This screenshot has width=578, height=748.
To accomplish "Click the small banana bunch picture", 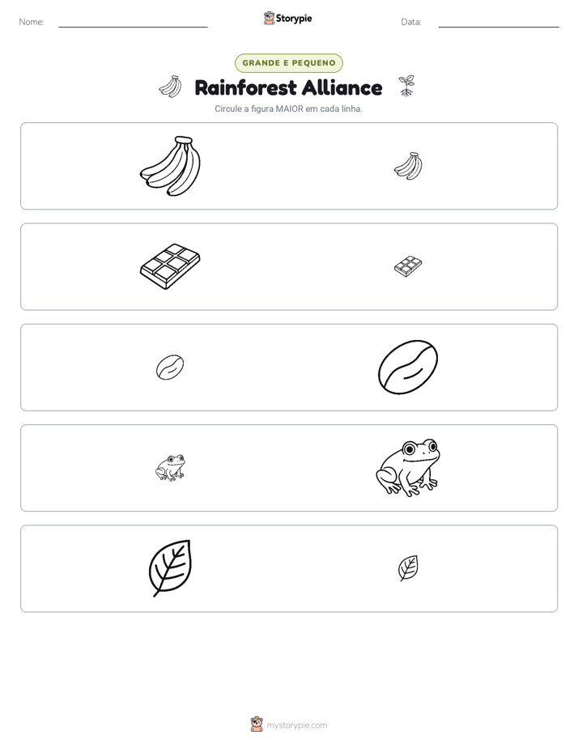I will [x=408, y=166].
